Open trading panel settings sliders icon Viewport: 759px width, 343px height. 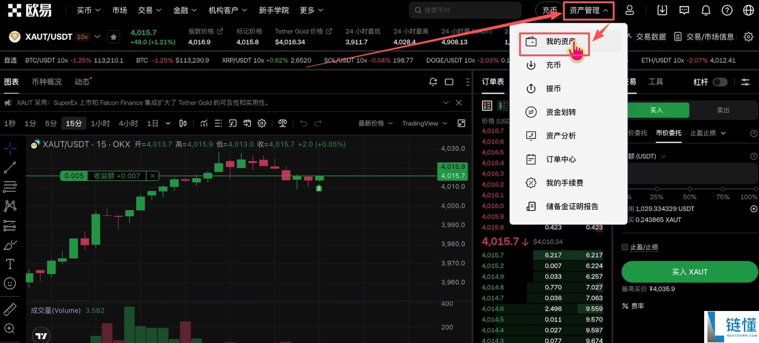[x=745, y=82]
